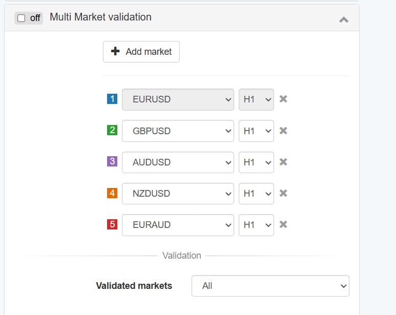The height and width of the screenshot is (315, 396).
Task: Click the purple number 3 badge
Action: (x=112, y=161)
